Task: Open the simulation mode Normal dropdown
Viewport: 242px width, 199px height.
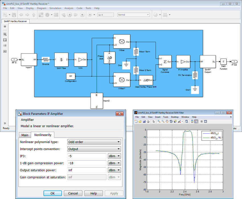Action: 134,15
